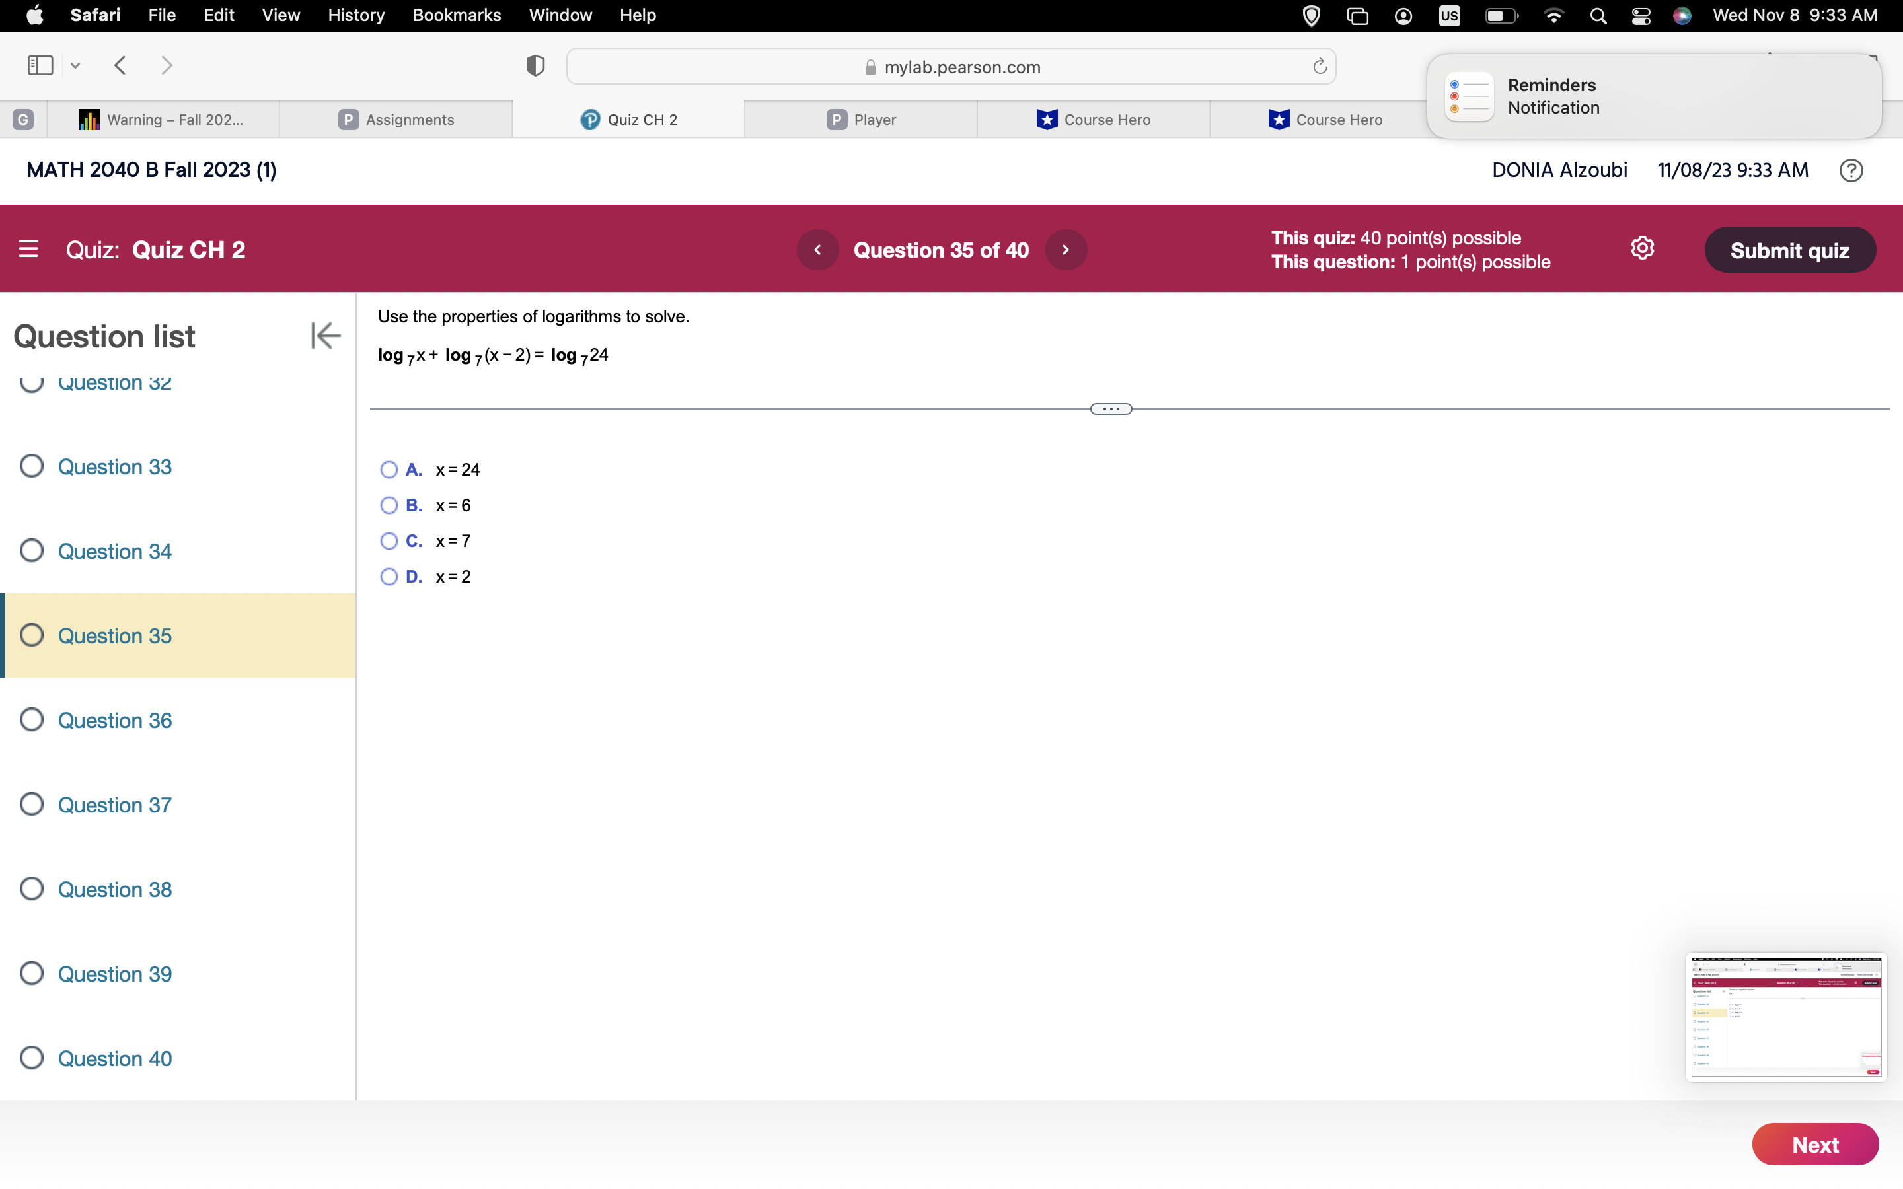Collapse the Question list panel
Screen dimensions: 1903x1189
325,336
